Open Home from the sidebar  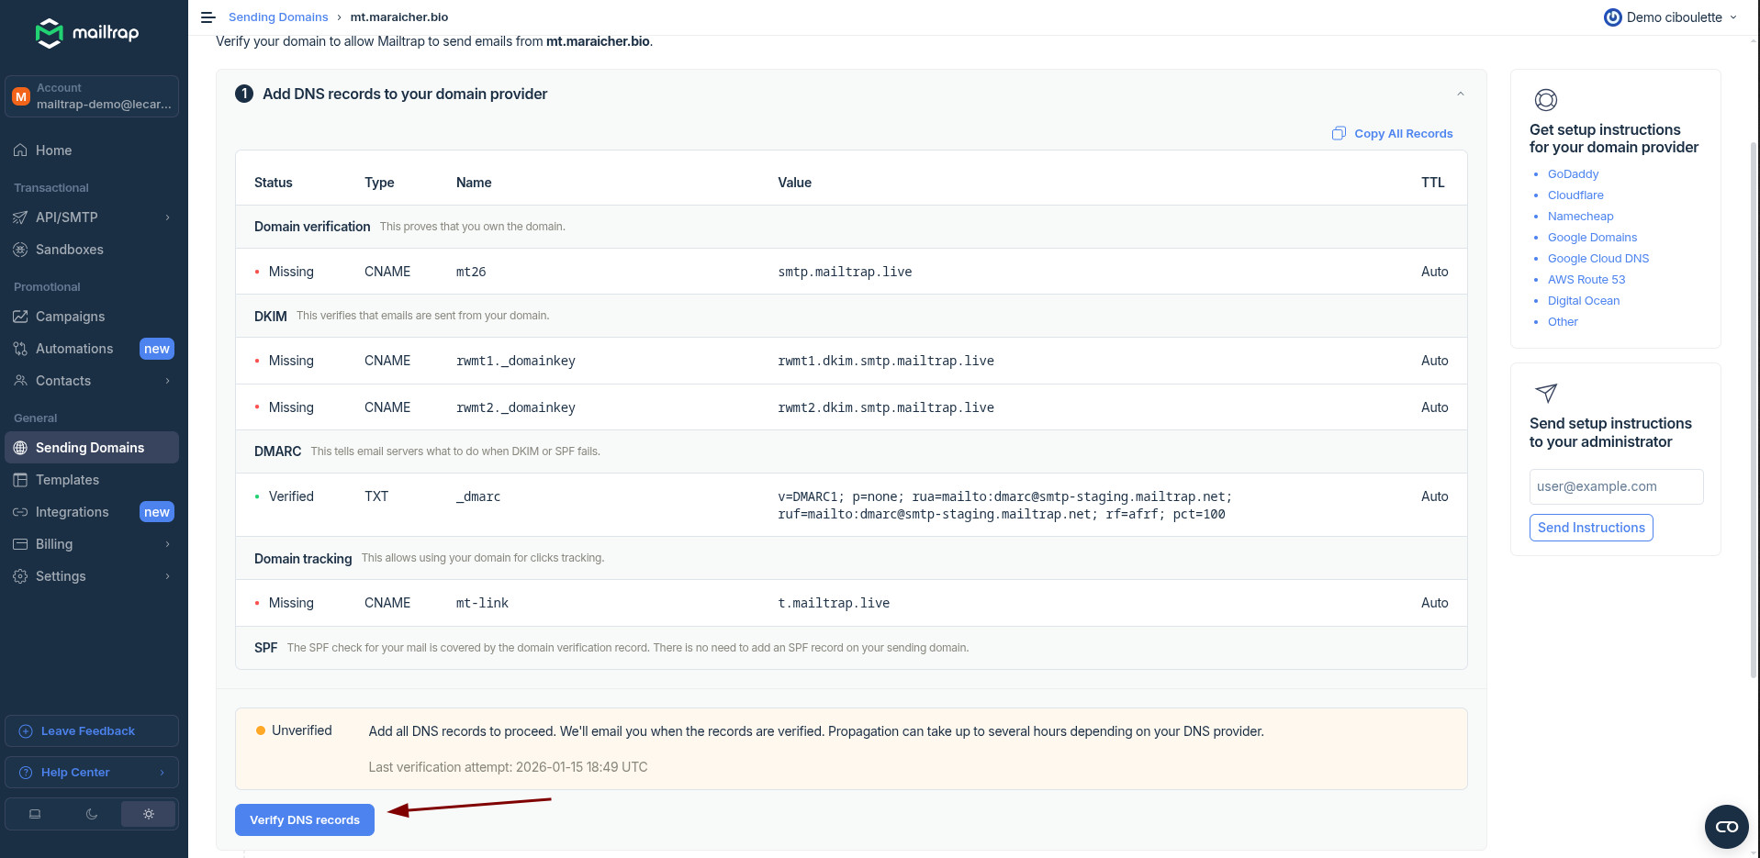[53, 150]
